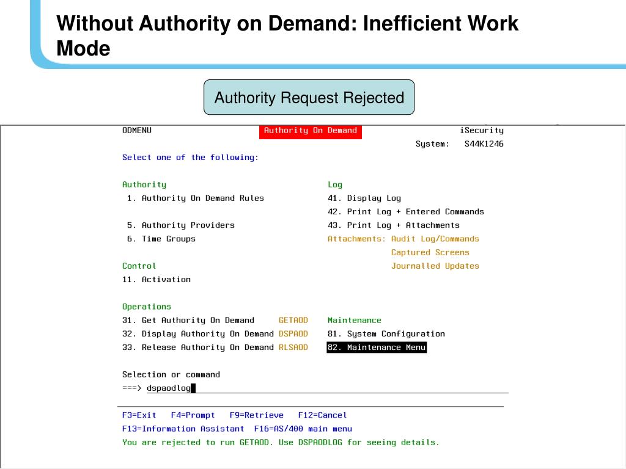626x469 pixels.
Task: Select option 1 Authority On Demand Rules
Action: coord(195,198)
